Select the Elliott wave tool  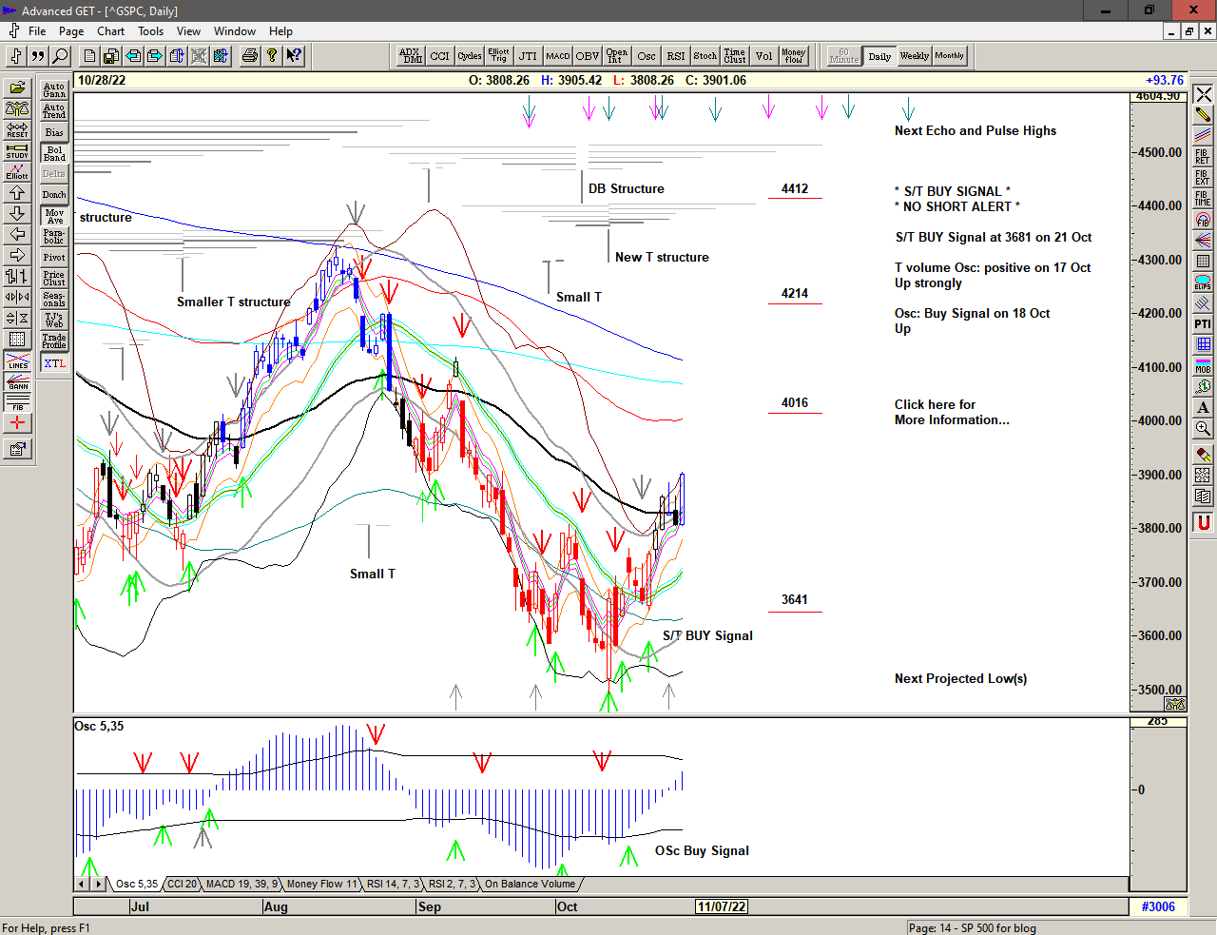(17, 172)
